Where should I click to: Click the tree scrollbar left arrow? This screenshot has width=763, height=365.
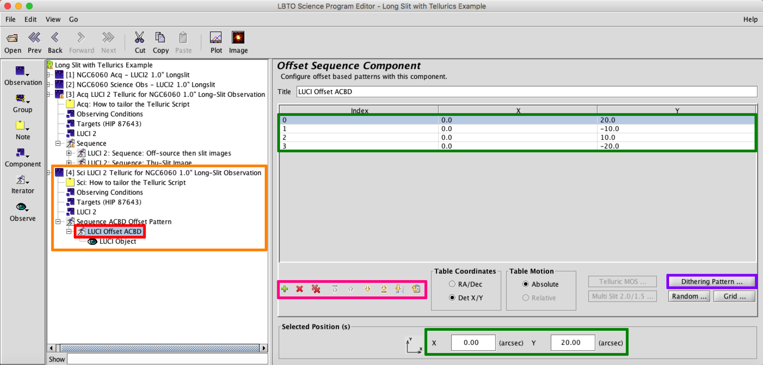coord(51,348)
